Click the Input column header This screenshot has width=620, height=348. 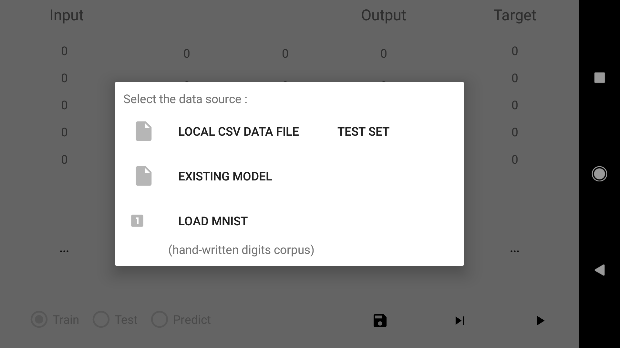click(67, 15)
